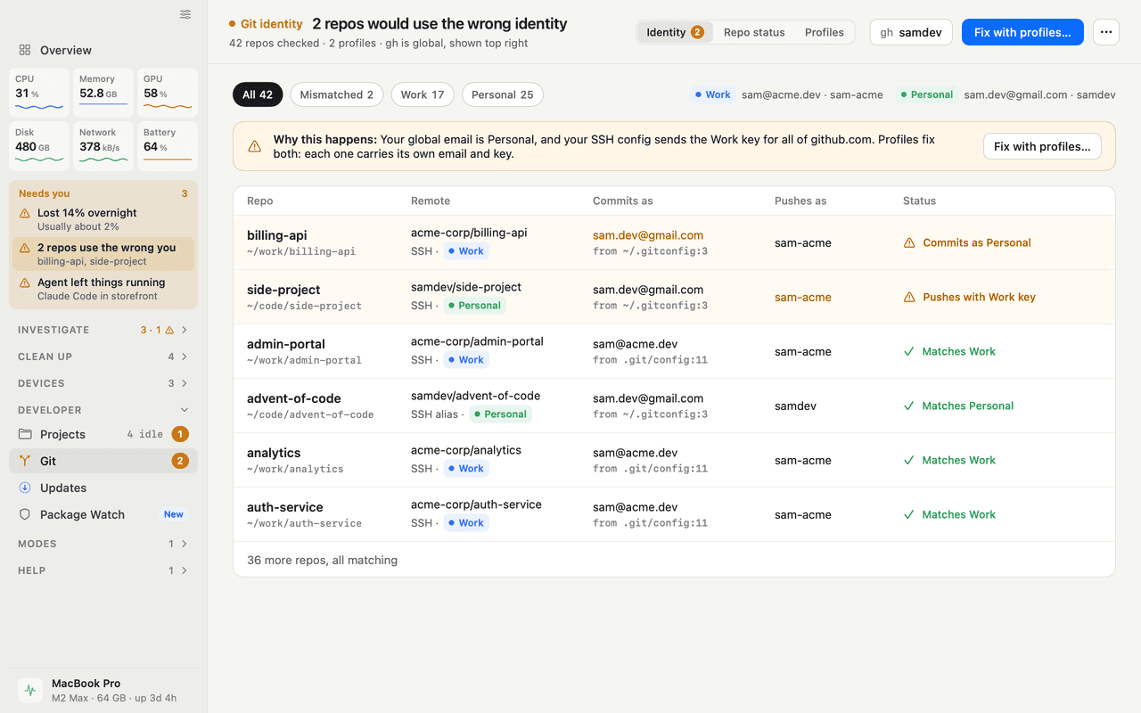Expand the Devices section
The height and width of the screenshot is (713, 1141).
click(x=103, y=383)
